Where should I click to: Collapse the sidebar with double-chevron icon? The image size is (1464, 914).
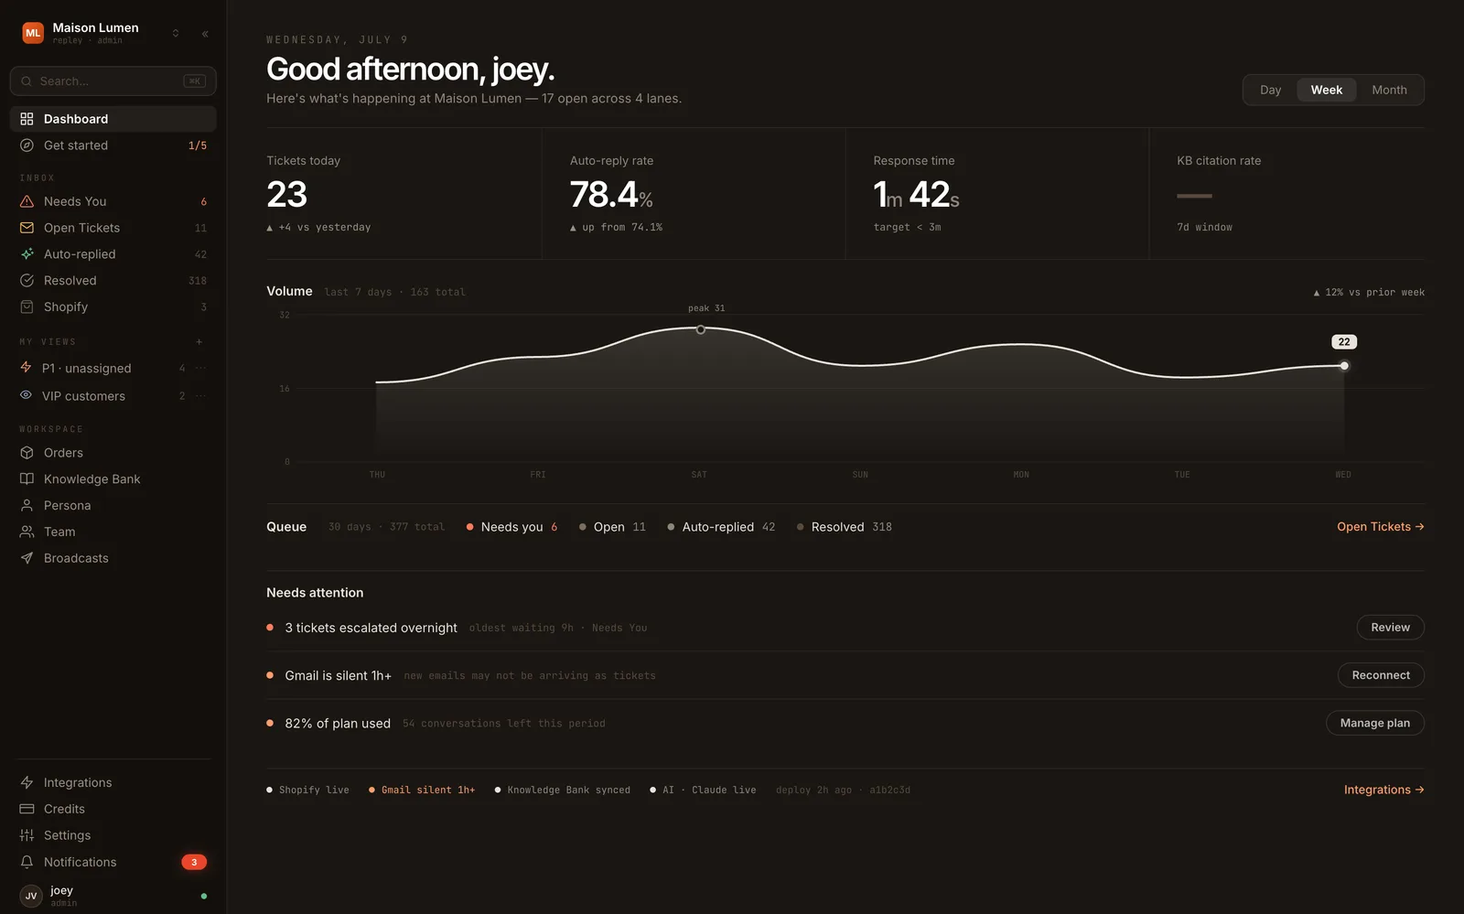[x=205, y=34]
